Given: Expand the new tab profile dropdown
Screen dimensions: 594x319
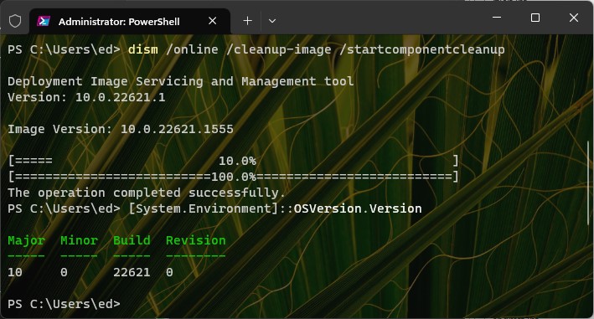Looking at the screenshot, I should (272, 21).
